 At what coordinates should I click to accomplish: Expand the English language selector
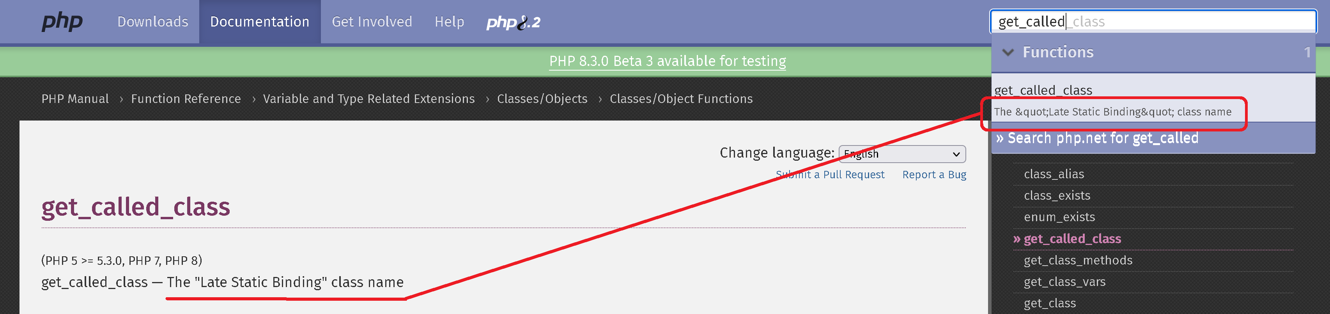pos(901,154)
